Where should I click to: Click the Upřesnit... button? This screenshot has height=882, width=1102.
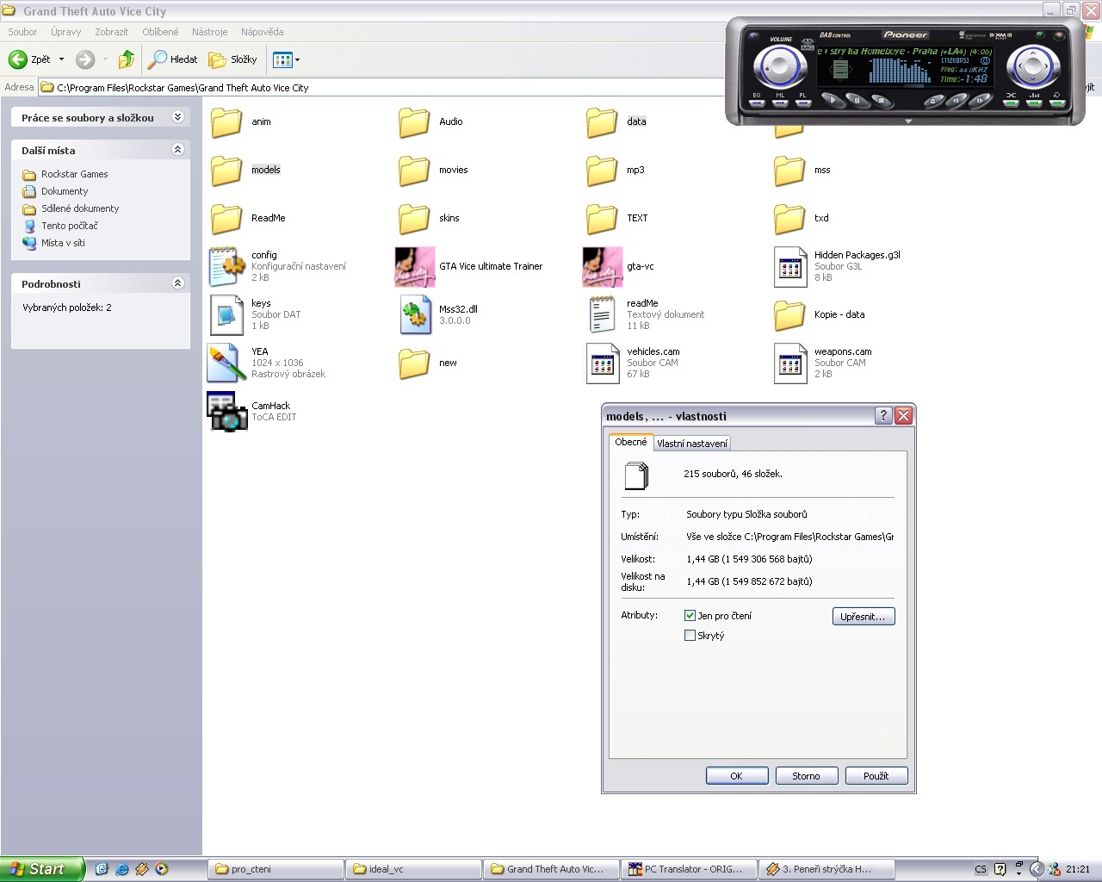[864, 617]
